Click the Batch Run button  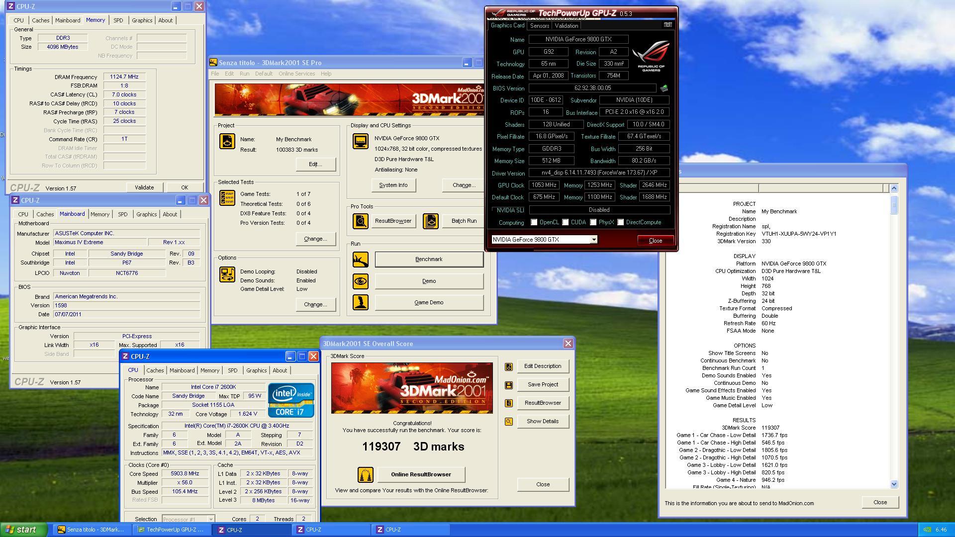click(x=464, y=221)
